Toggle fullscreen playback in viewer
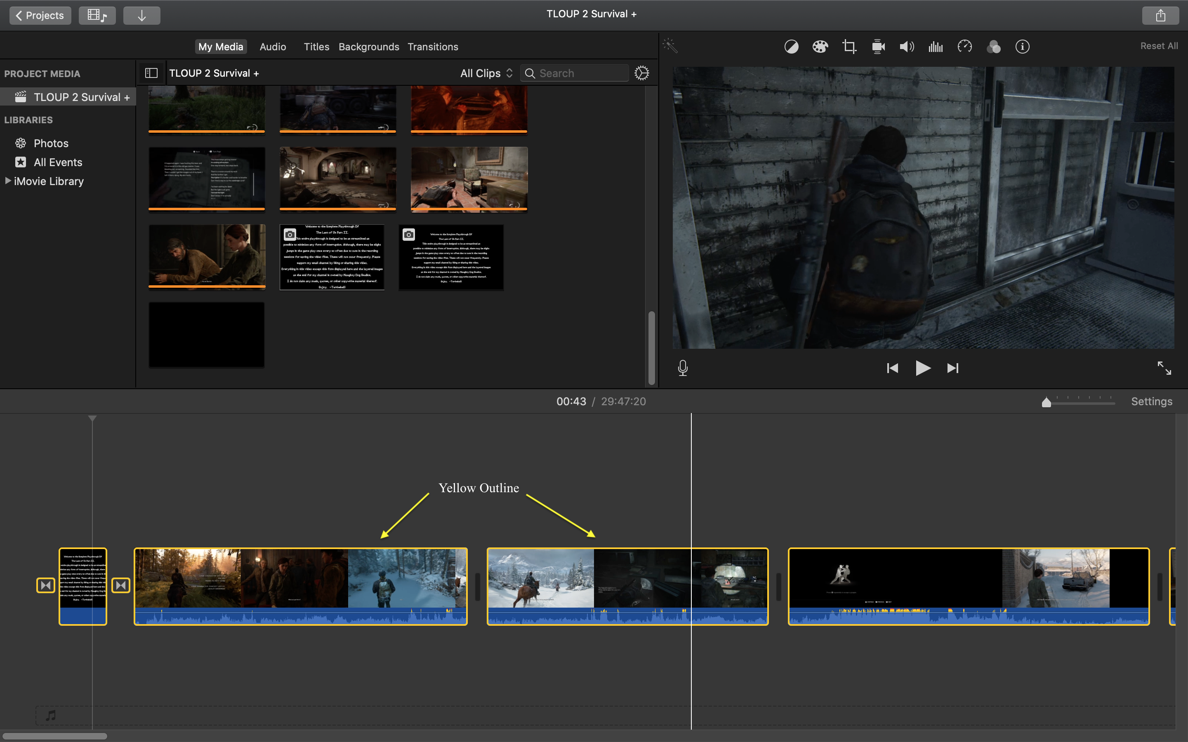Screen dimensions: 1188x742 pos(1164,368)
